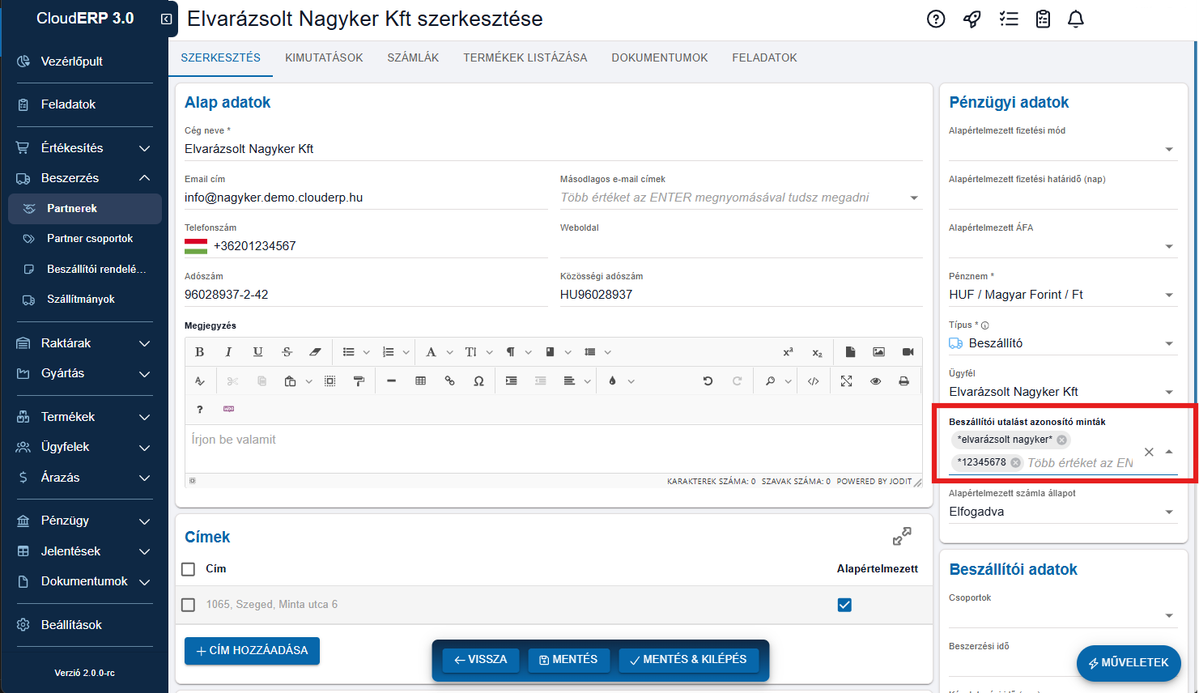Toggle the select-all Cím header checkbox
This screenshot has width=1199, height=693.
(189, 569)
